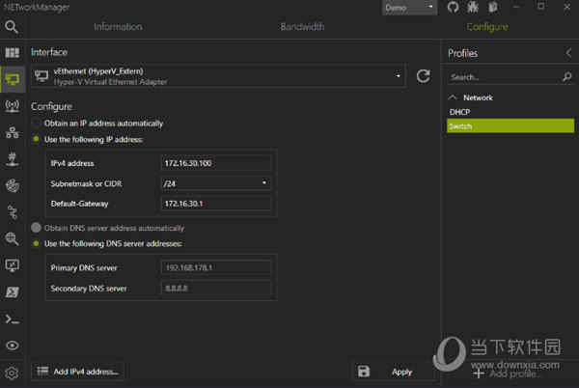Open the GitHub page icon
The height and width of the screenshot is (388, 579).
tap(454, 8)
